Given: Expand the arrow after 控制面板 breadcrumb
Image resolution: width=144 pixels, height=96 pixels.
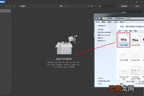Looking at the screenshot, I should (x=114, y=19).
